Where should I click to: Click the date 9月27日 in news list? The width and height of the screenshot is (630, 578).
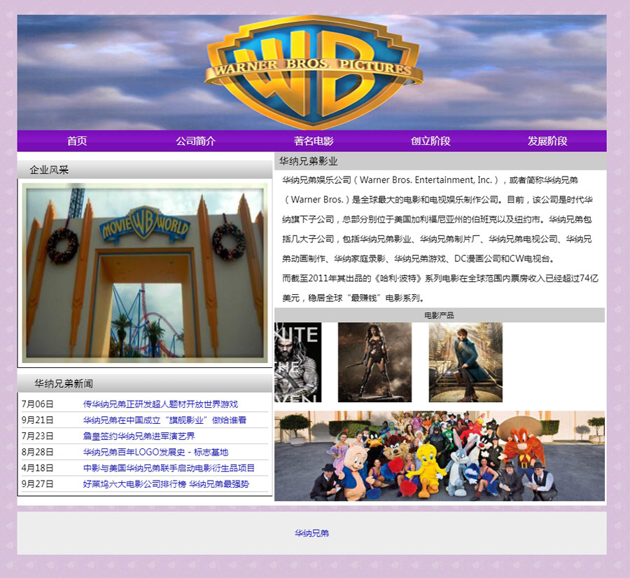coord(37,484)
